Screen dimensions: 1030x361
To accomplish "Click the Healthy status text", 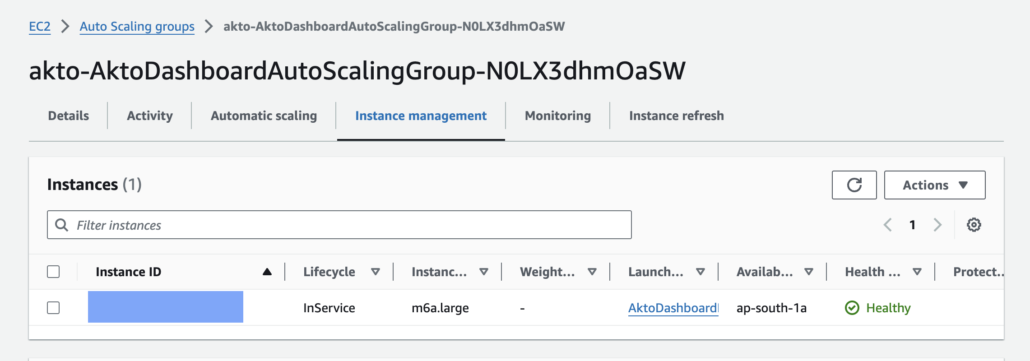I will (x=888, y=308).
